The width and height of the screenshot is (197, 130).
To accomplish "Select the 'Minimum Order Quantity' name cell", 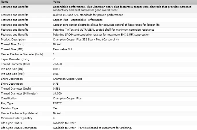I will 16,118.
